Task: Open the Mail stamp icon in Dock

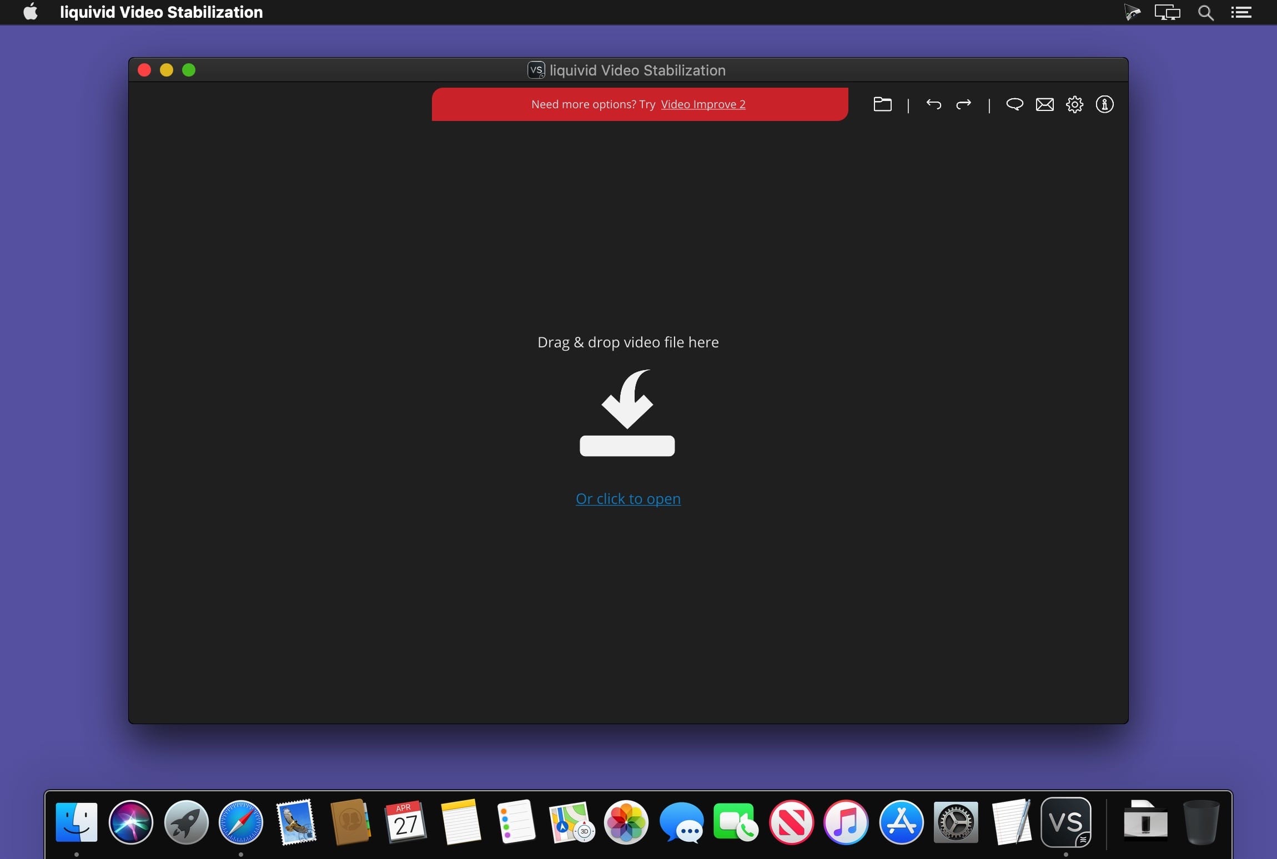Action: pos(296,822)
